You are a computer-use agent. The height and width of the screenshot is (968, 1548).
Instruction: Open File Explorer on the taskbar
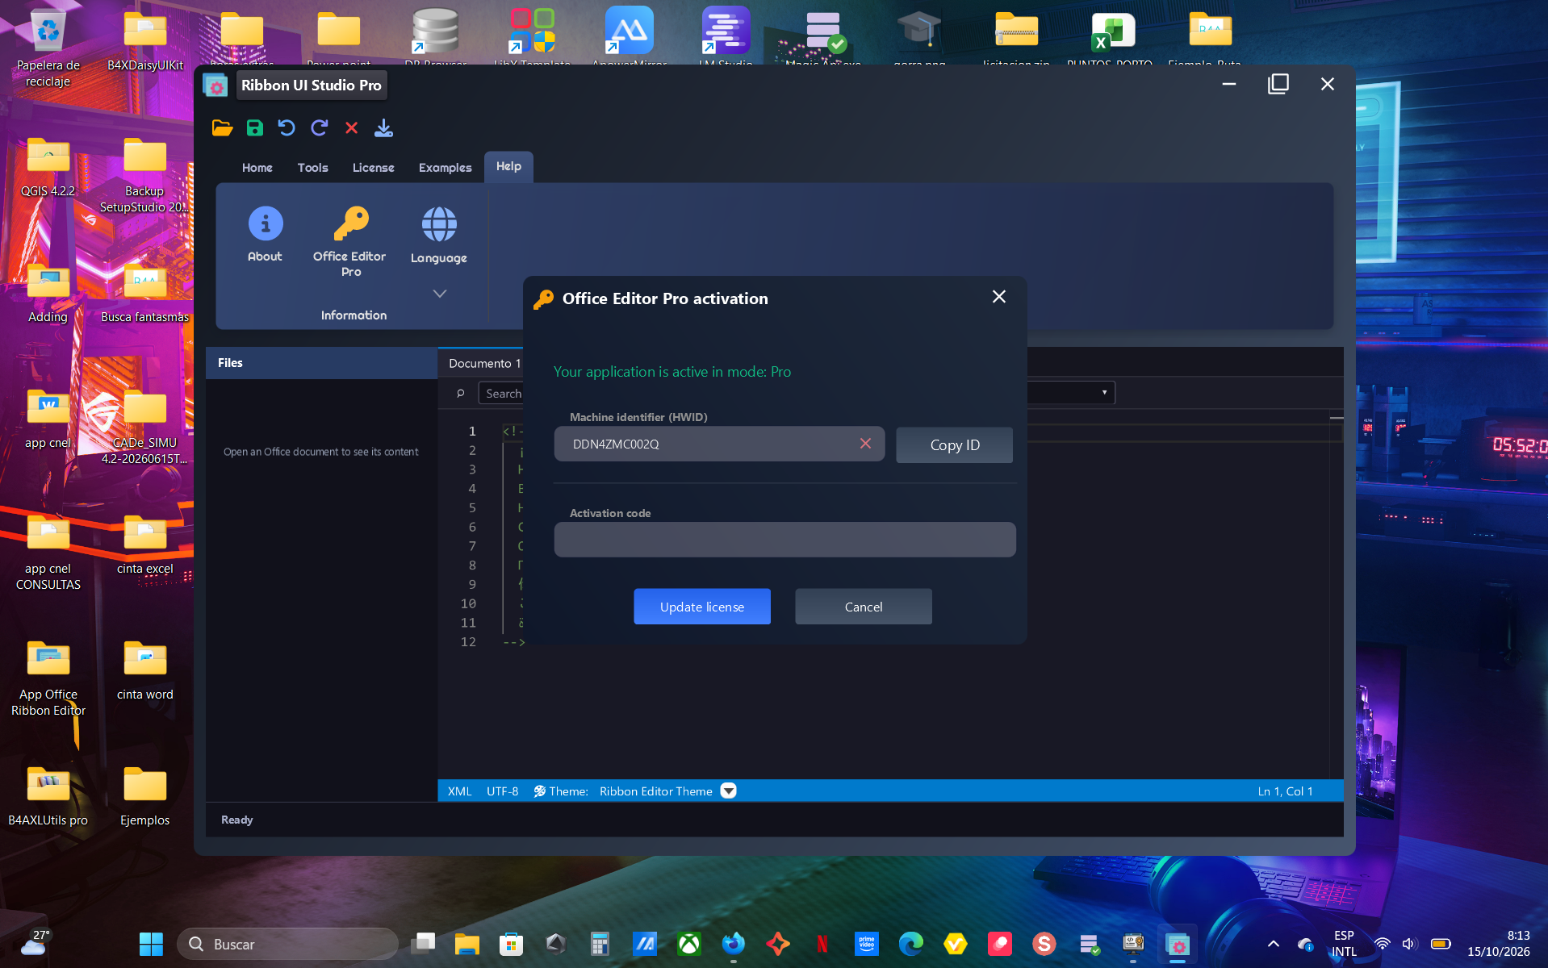tap(466, 944)
